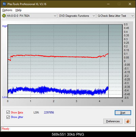Uncheck the Show Beta checkbox

[x=8, y=112]
